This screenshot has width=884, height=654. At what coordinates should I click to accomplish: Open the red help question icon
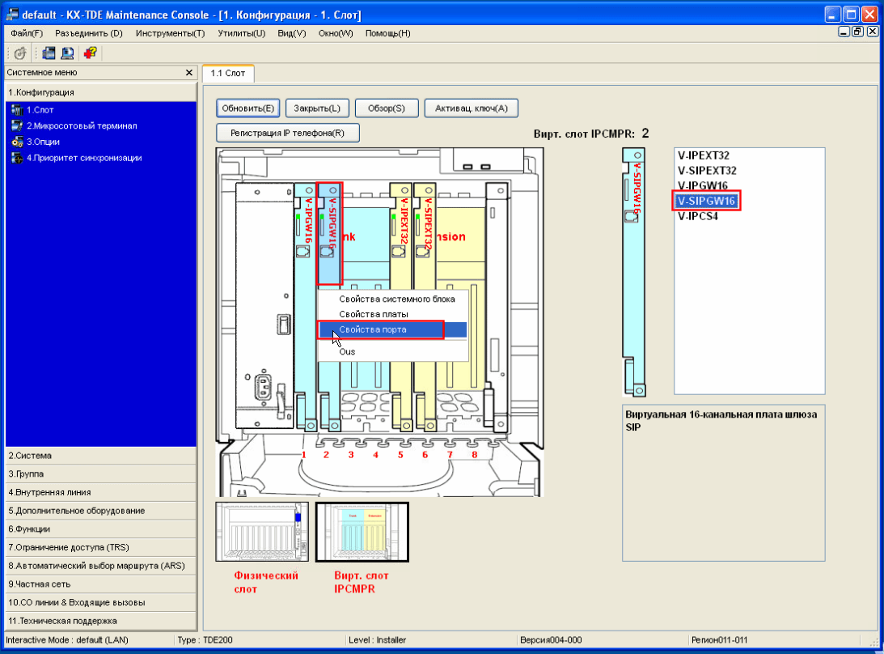(x=91, y=53)
